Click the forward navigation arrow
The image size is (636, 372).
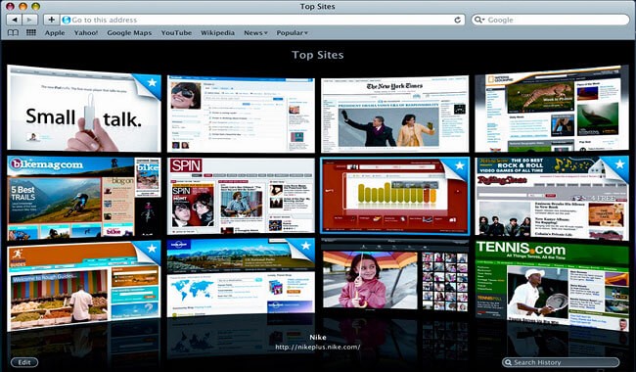tap(29, 20)
